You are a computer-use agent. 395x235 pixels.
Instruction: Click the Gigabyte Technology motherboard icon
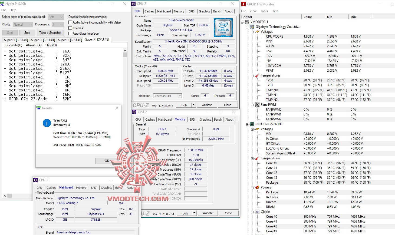click(x=252, y=27)
